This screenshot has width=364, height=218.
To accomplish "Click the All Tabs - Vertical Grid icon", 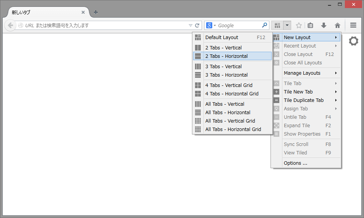I will tap(198, 121).
